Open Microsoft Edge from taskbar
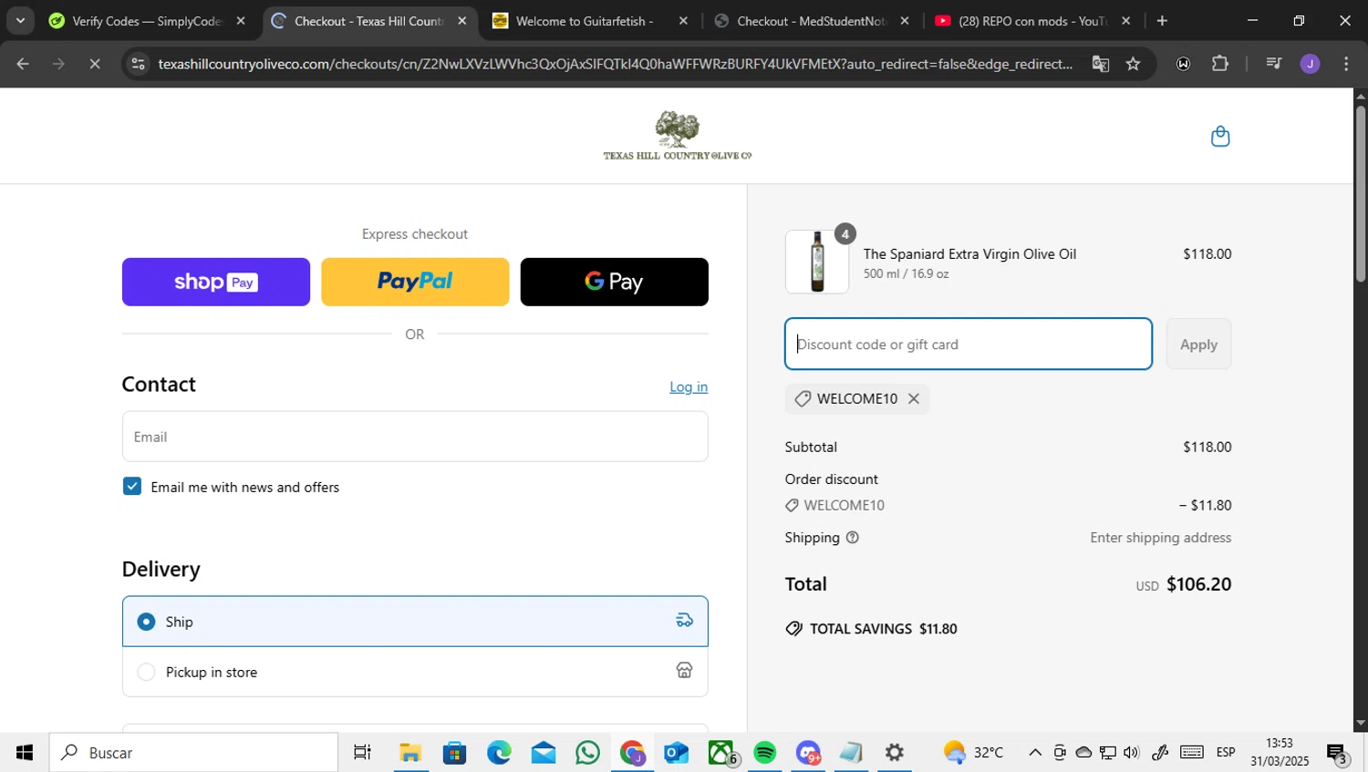 (x=499, y=753)
